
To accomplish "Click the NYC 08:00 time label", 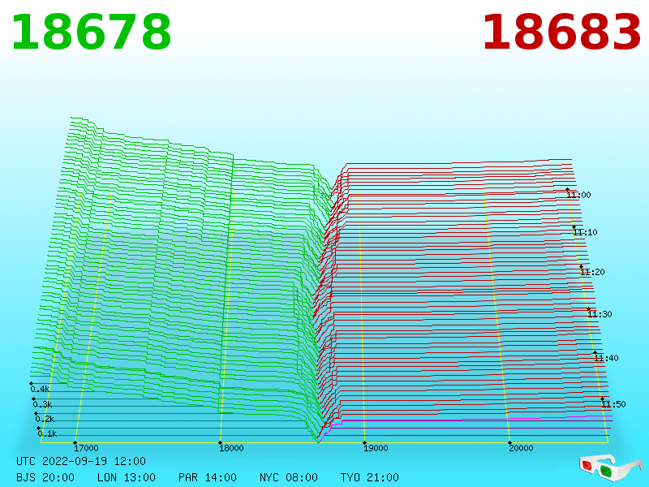I will [x=289, y=477].
